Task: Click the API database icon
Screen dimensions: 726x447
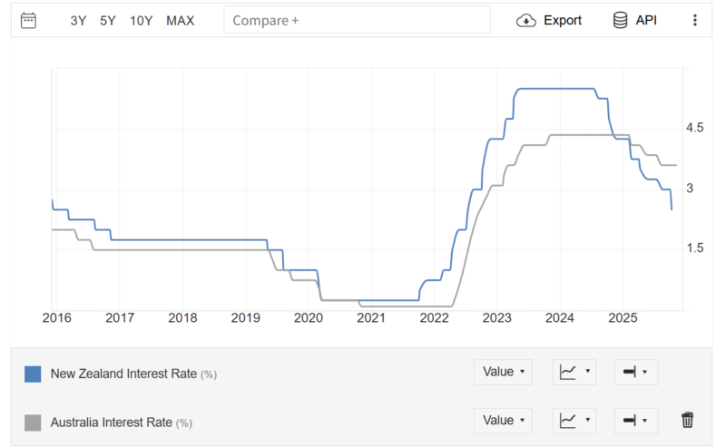Action: (x=621, y=20)
